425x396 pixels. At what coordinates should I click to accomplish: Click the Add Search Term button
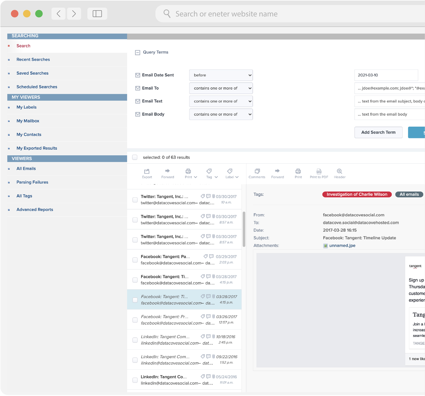tap(378, 132)
